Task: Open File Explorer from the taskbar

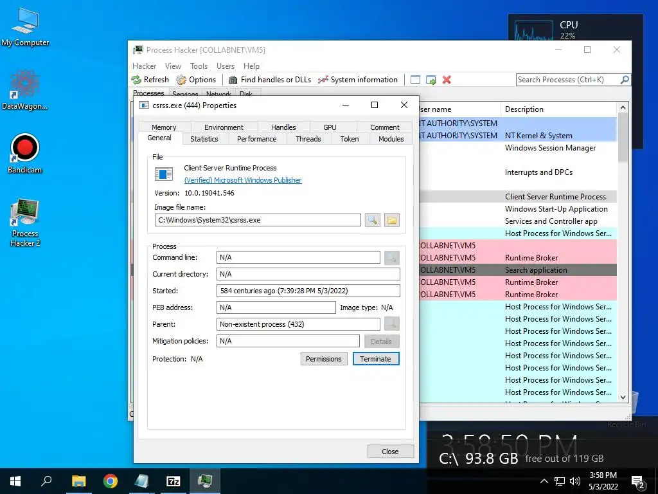Action: tap(78, 481)
